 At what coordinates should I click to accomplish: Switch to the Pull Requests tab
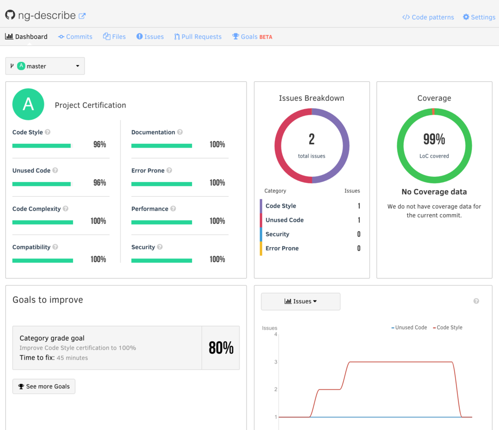tap(197, 37)
